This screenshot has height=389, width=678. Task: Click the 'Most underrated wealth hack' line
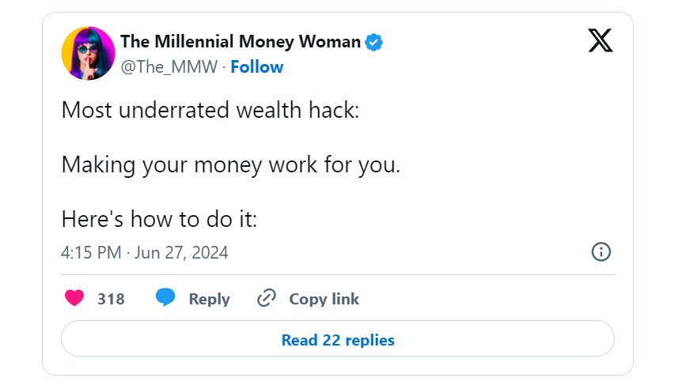pos(210,110)
